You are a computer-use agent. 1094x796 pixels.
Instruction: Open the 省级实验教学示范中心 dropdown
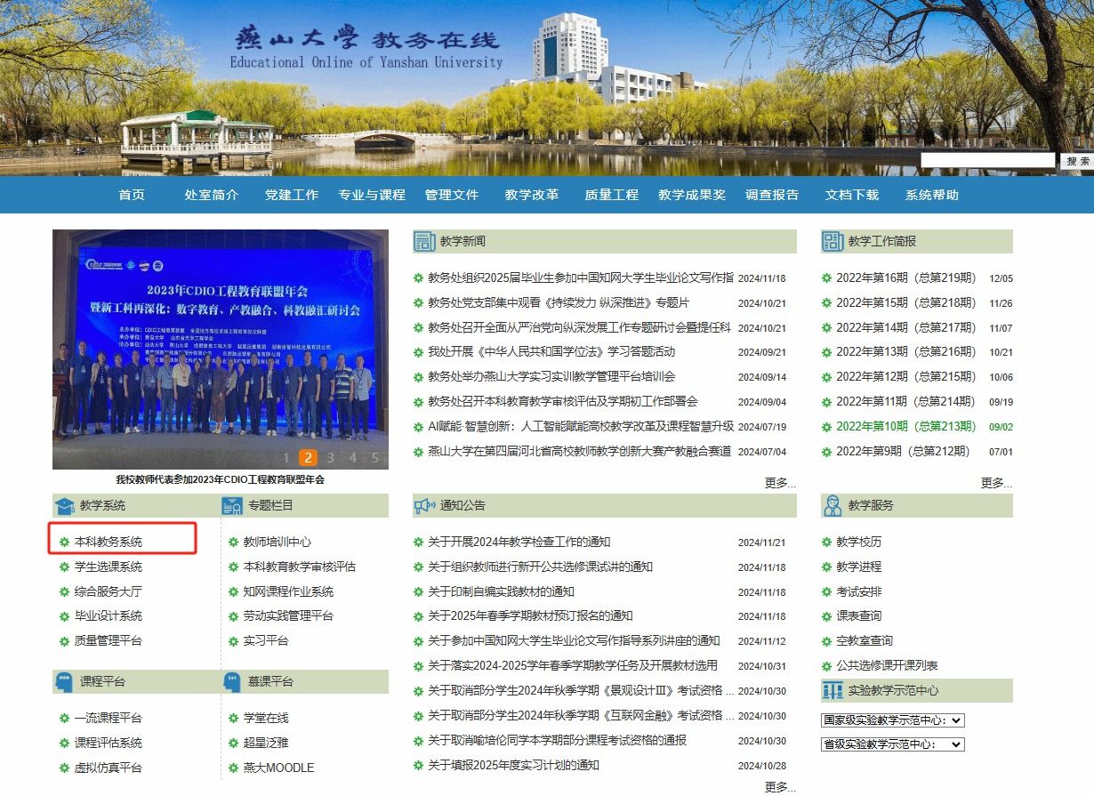(892, 744)
